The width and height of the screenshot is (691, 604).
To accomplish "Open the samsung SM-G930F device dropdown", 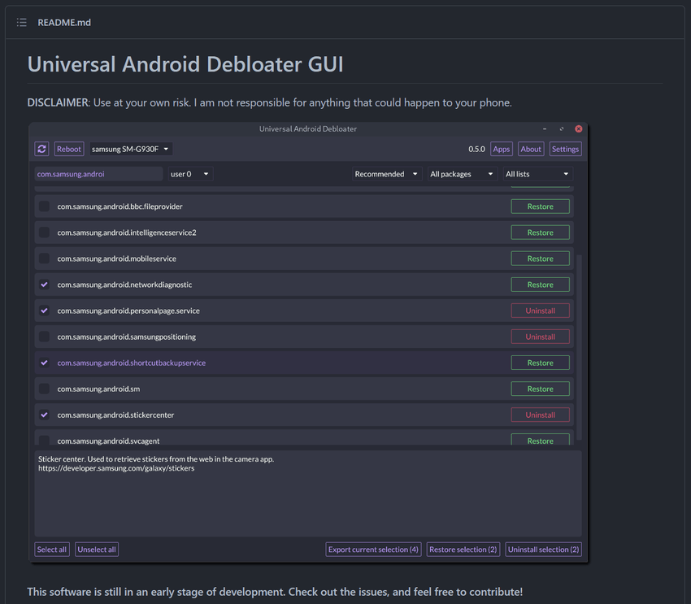I will (131, 149).
